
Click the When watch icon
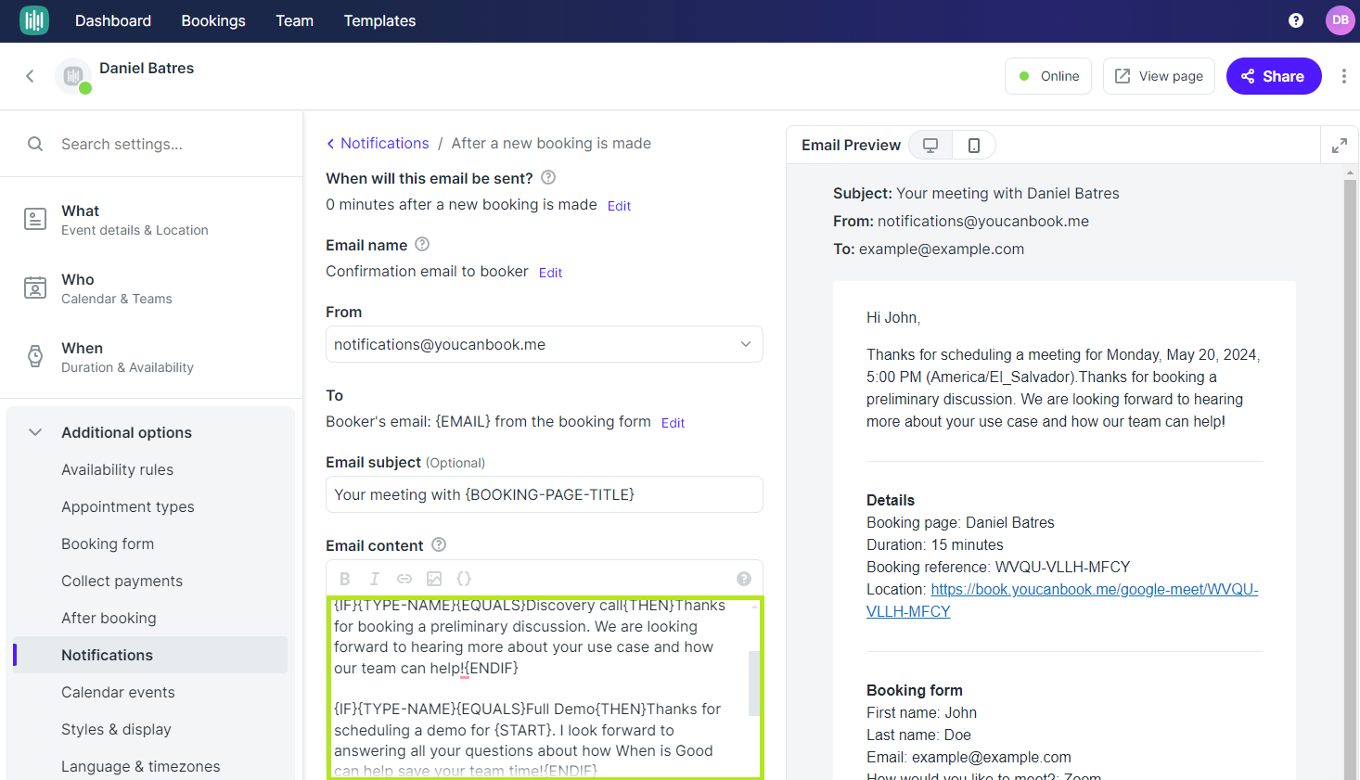35,356
